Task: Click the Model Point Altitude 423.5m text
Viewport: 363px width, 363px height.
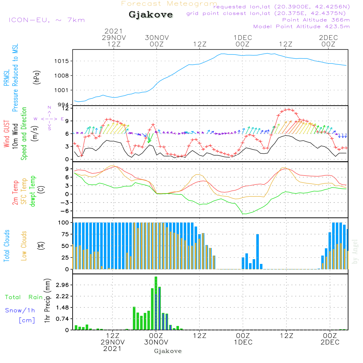Action: (x=301, y=26)
